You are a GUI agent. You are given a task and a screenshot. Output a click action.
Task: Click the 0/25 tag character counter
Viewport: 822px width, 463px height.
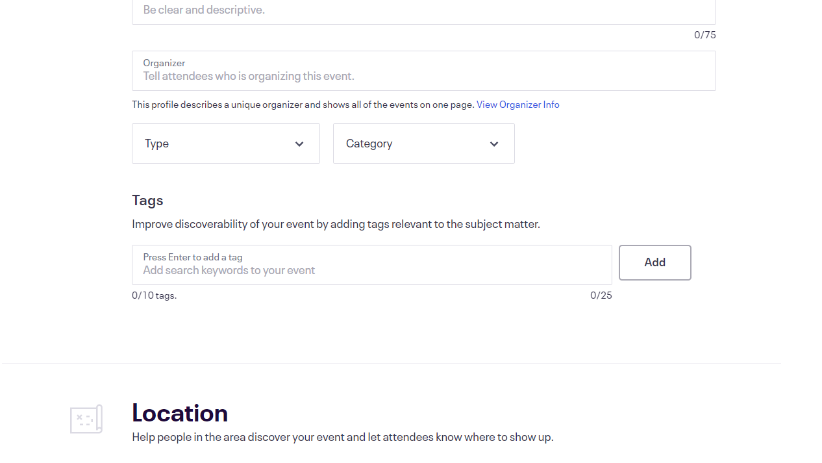pos(601,295)
